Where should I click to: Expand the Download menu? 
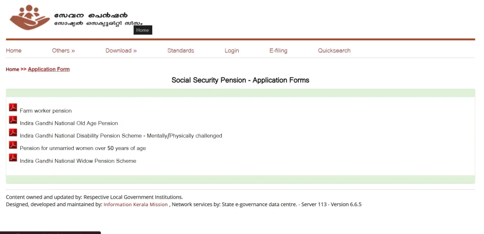point(121,50)
